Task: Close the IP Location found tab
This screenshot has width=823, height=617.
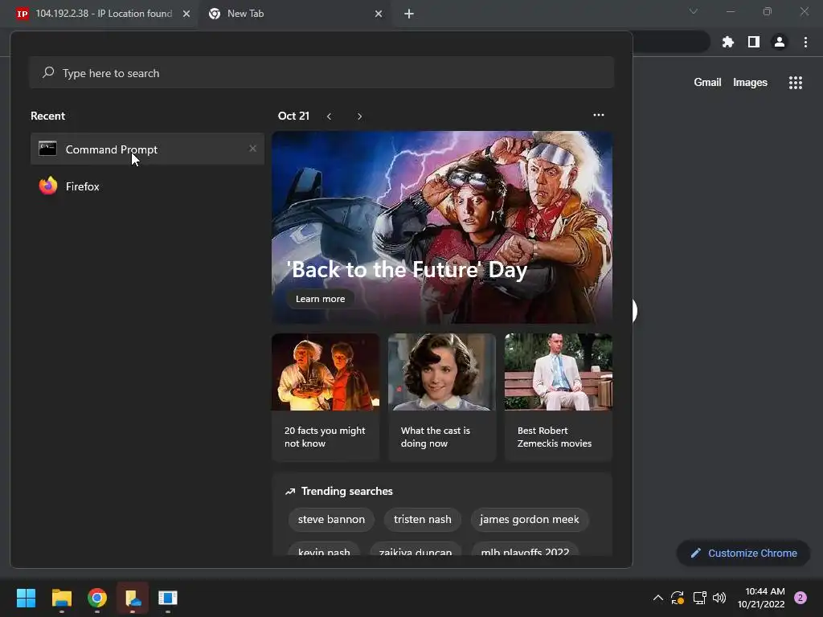Action: click(186, 14)
